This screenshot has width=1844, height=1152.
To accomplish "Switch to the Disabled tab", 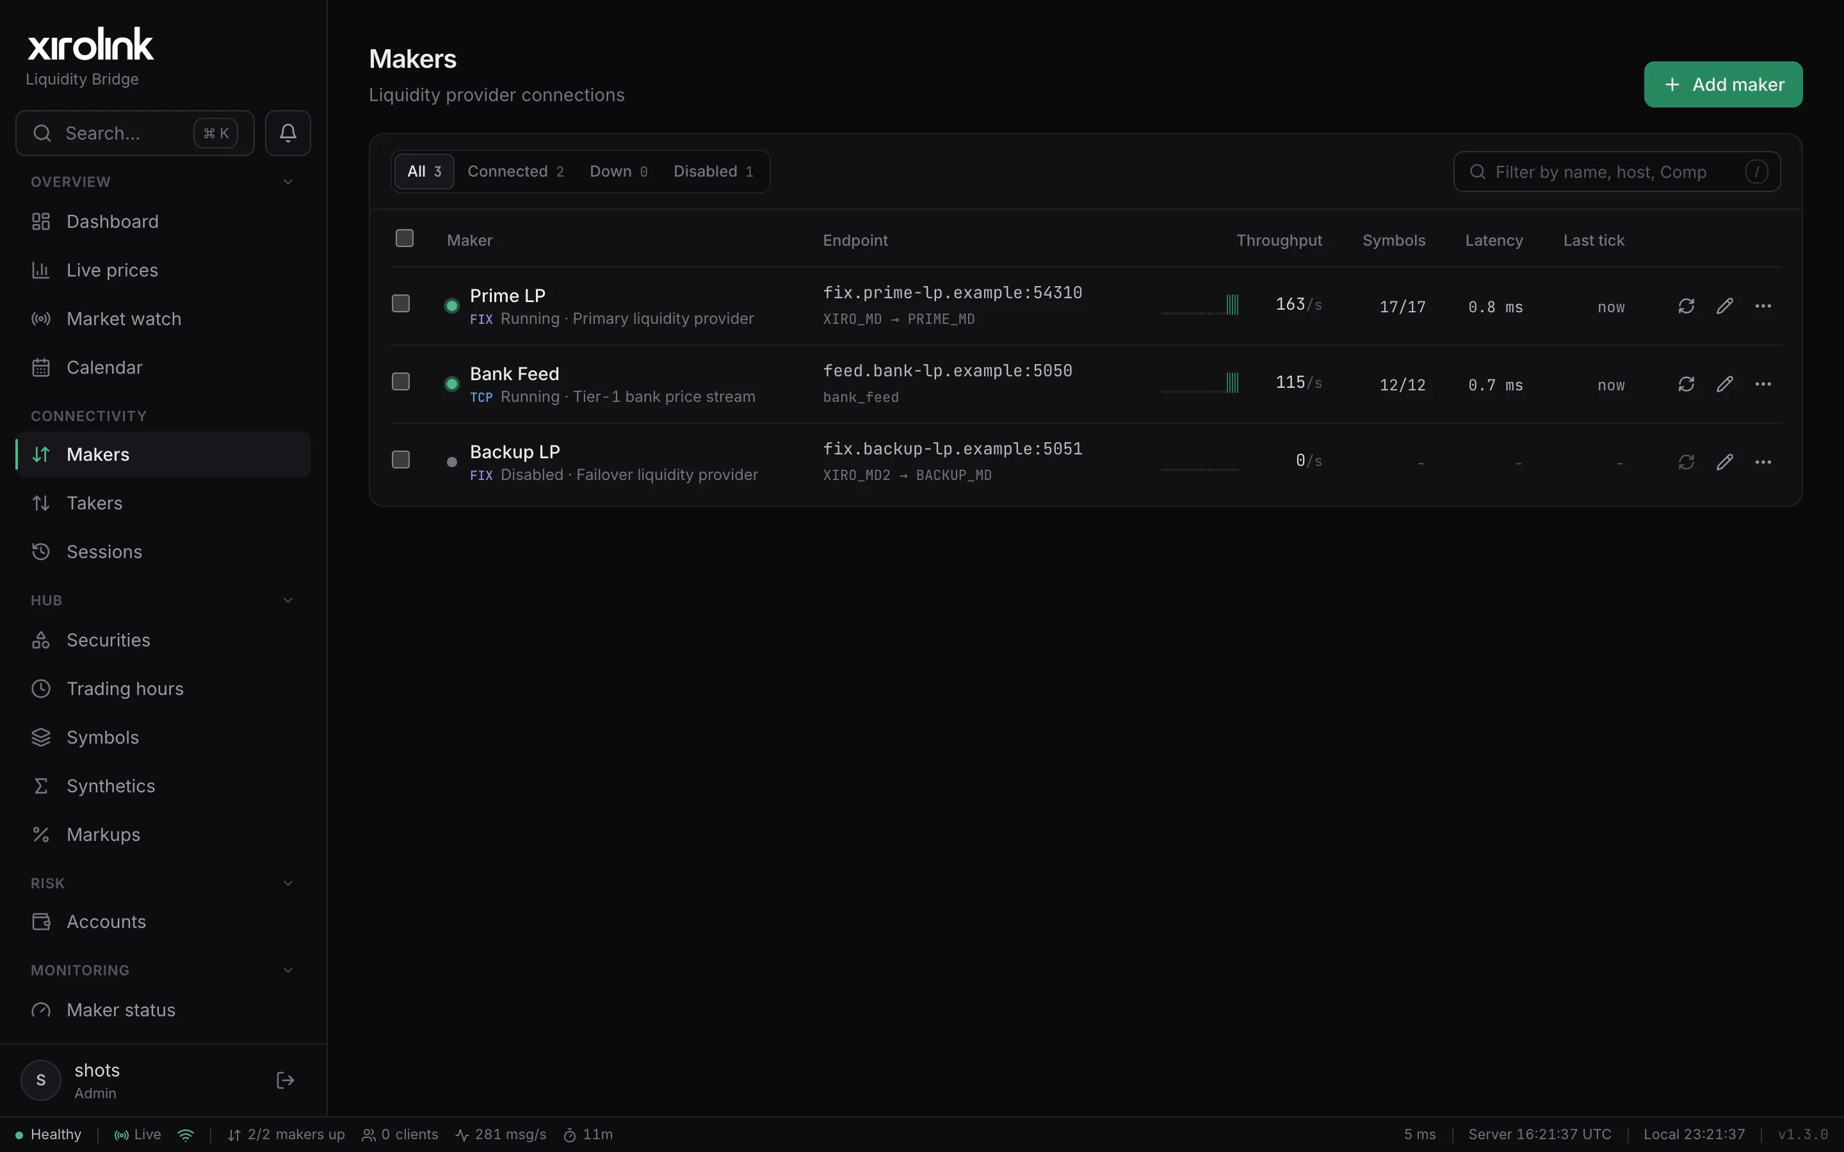I will click(714, 172).
